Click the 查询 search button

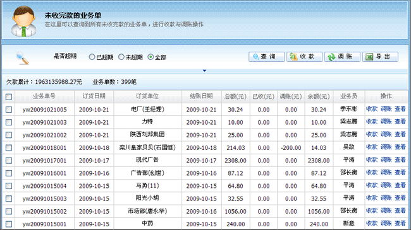tap(267, 57)
